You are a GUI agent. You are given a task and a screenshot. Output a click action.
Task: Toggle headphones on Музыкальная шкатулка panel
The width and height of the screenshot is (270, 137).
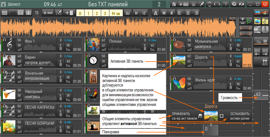pos(174,40)
